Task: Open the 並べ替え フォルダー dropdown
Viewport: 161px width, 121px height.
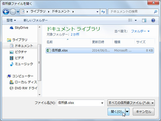Action: (x=140, y=31)
